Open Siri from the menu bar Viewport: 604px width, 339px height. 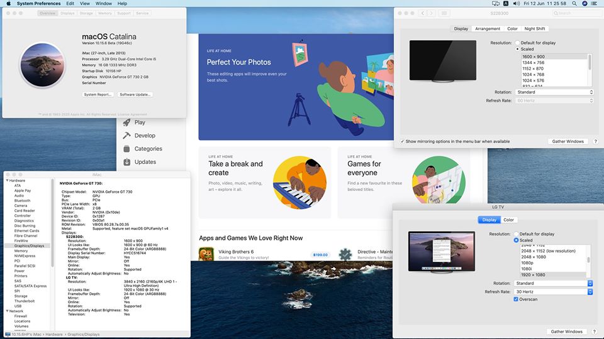[x=584, y=4]
